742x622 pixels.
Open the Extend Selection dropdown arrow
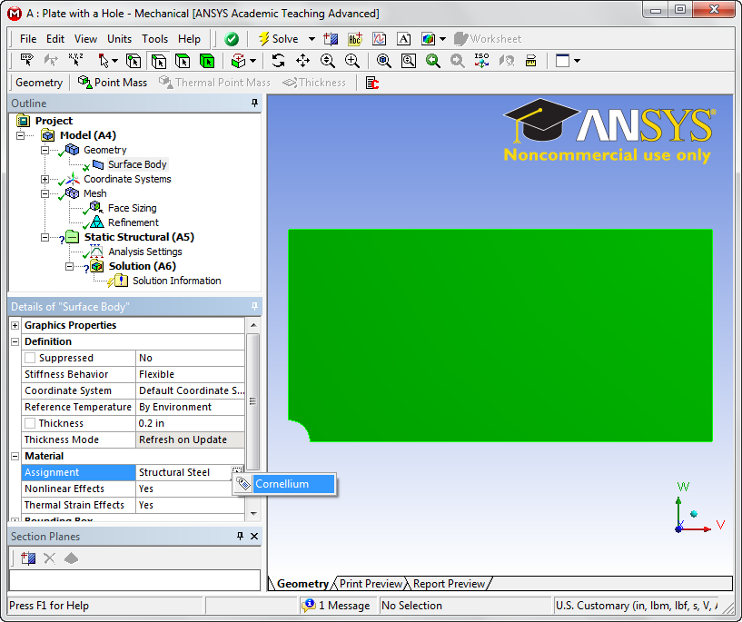tap(253, 61)
